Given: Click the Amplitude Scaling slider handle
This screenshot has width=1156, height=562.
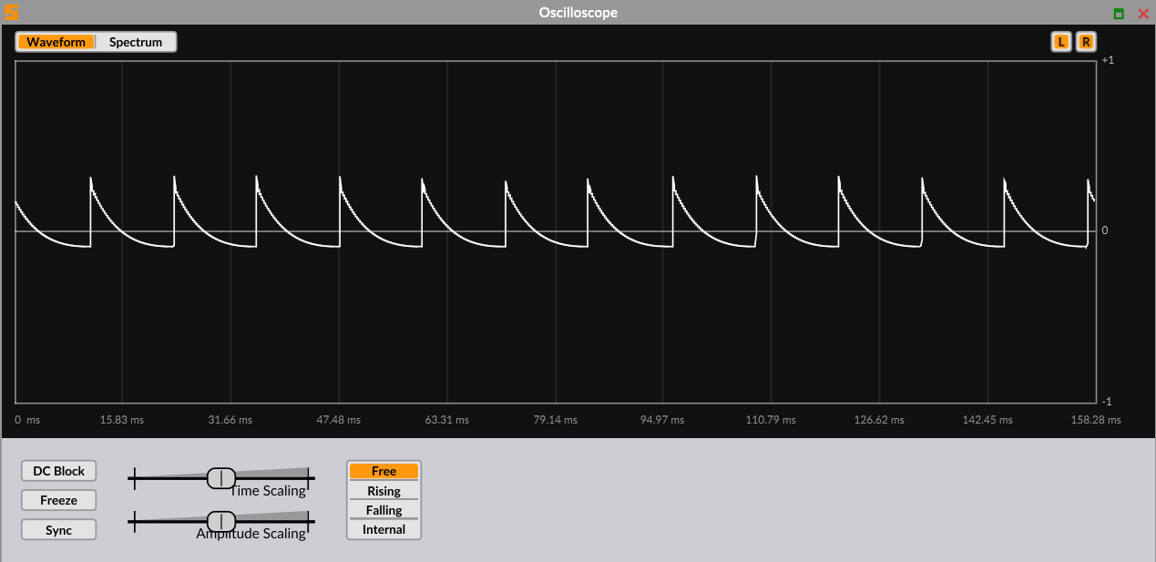Looking at the screenshot, I should (221, 521).
